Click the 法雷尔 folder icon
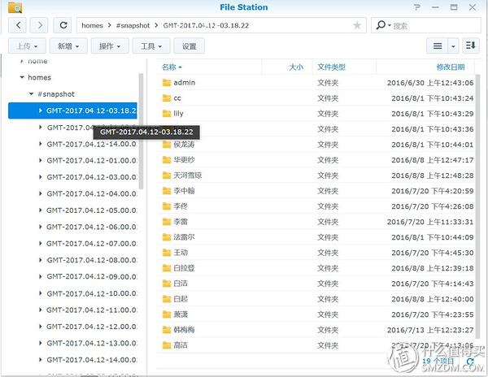488x377 pixels. (x=167, y=237)
